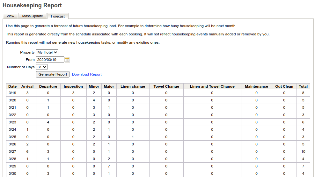Image resolution: width=315 pixels, height=177 pixels.
Task: Click the Linen and Towel Change header
Action: [212, 86]
